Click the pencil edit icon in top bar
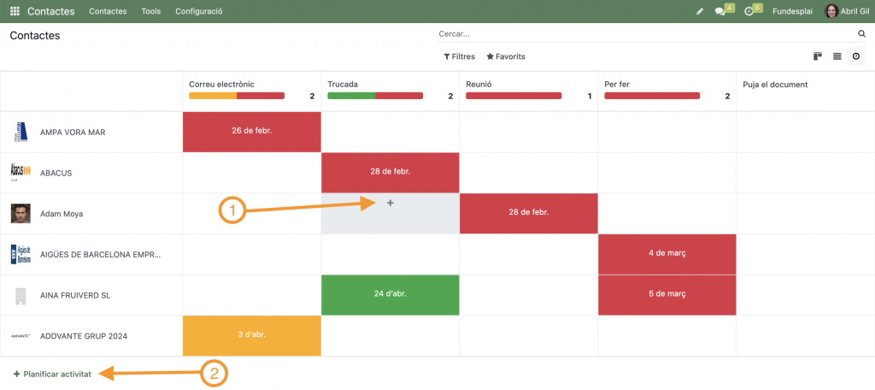Screen dimensions: 875x390 (700, 11)
